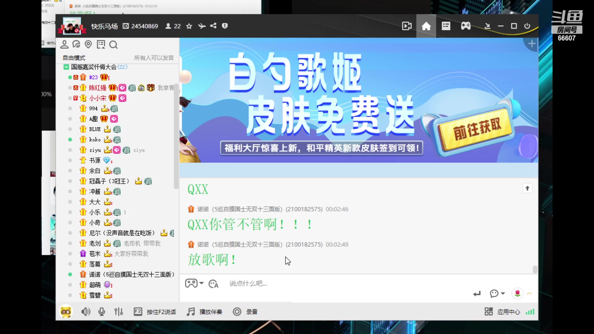Open the emoji and font icon

pyautogui.click(x=213, y=284)
